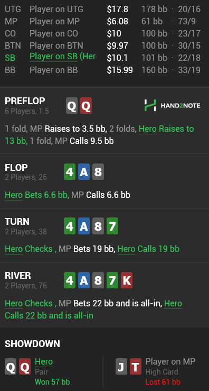Select the blue A card on the flop
The image size is (209, 391).
click(x=84, y=172)
